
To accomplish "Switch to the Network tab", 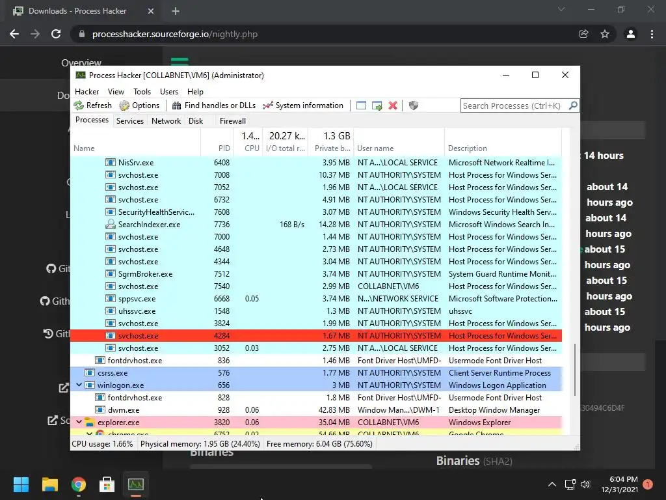I will (166, 120).
